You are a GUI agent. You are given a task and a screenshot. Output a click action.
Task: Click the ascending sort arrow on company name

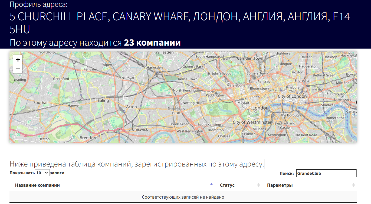pos(211,184)
